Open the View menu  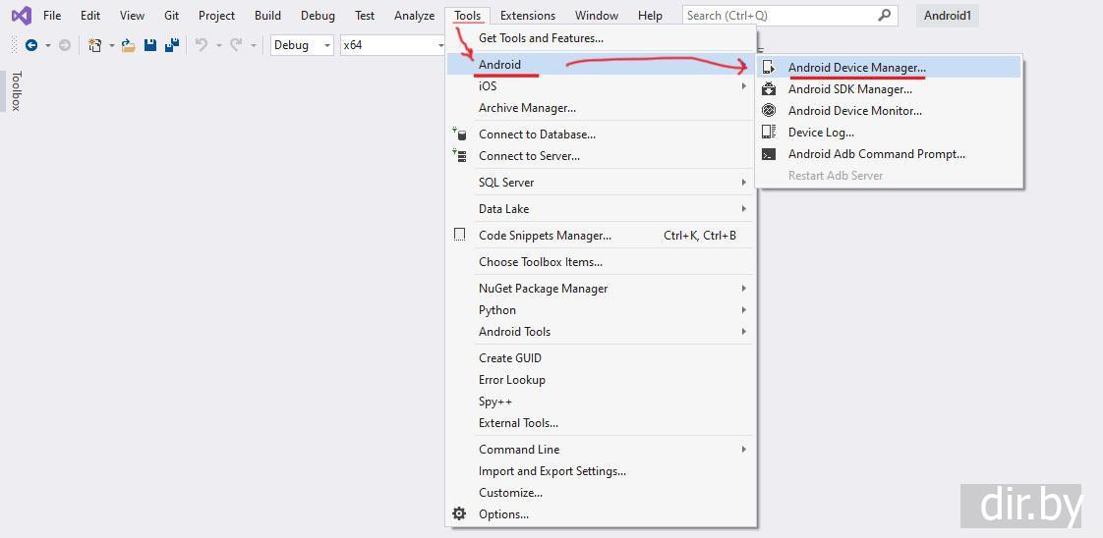click(x=133, y=15)
